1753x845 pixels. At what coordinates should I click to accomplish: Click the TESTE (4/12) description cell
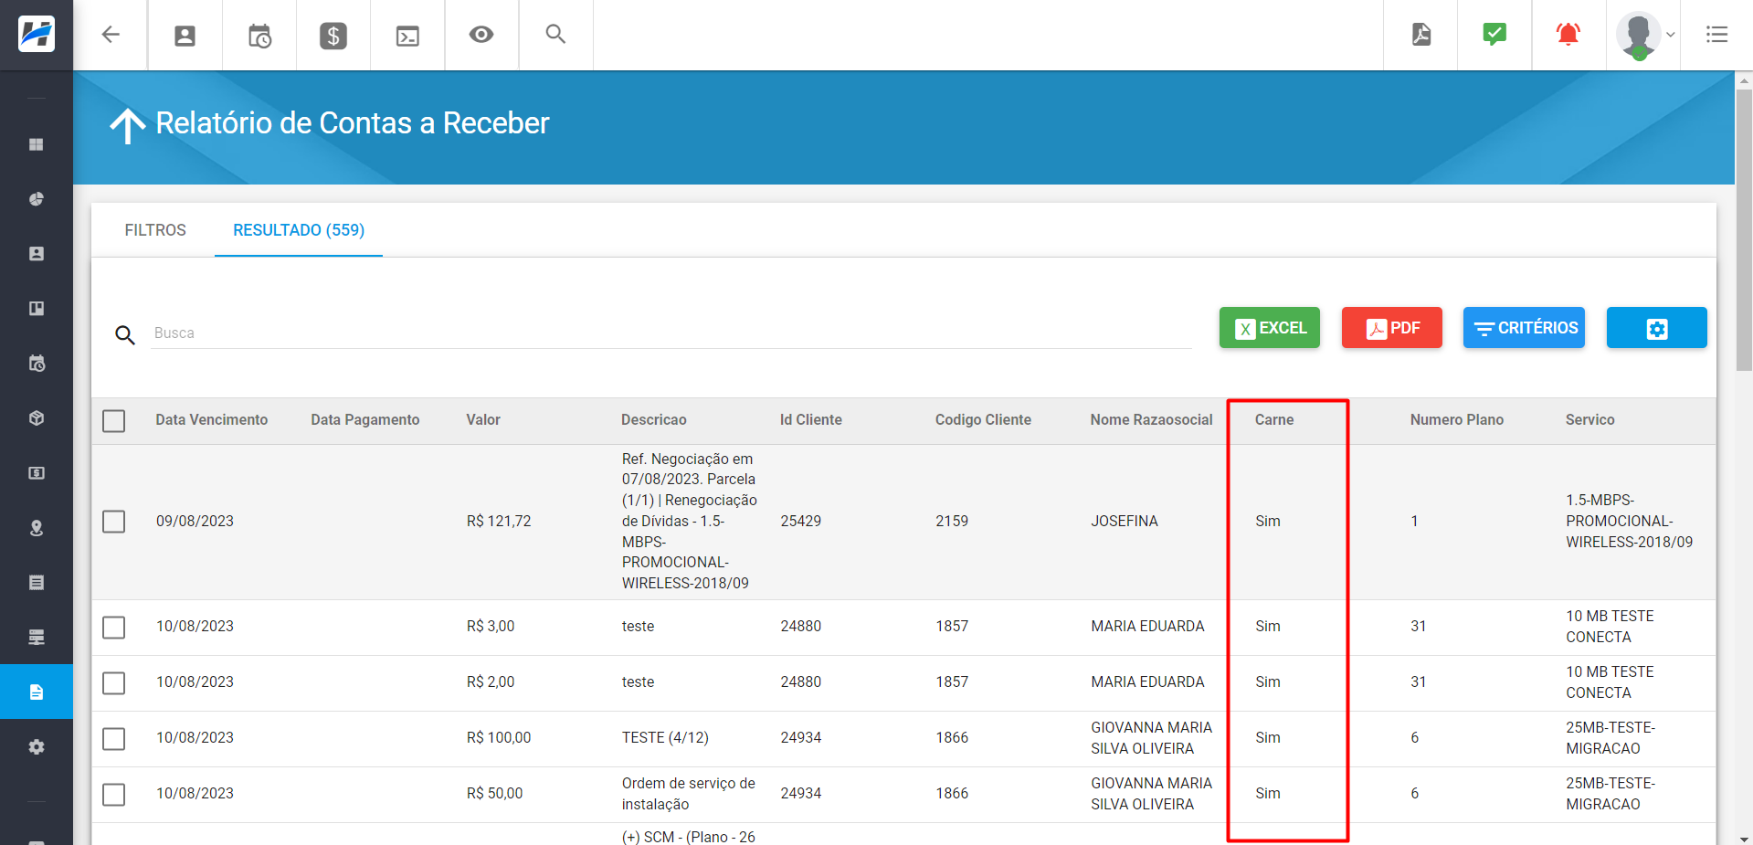[665, 738]
